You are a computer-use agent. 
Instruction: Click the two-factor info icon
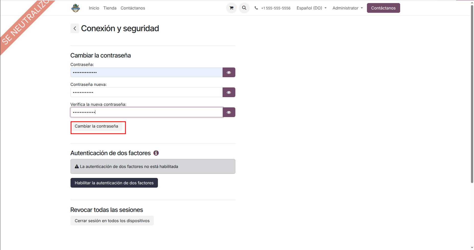156,153
